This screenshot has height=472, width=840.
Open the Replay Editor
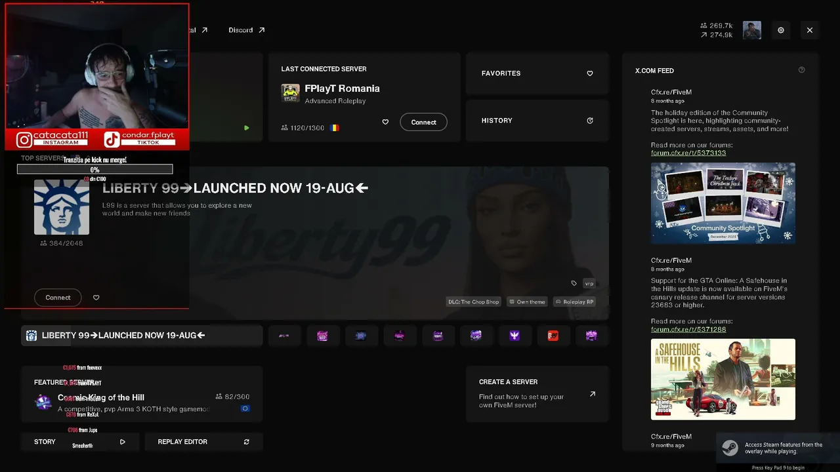coord(203,442)
